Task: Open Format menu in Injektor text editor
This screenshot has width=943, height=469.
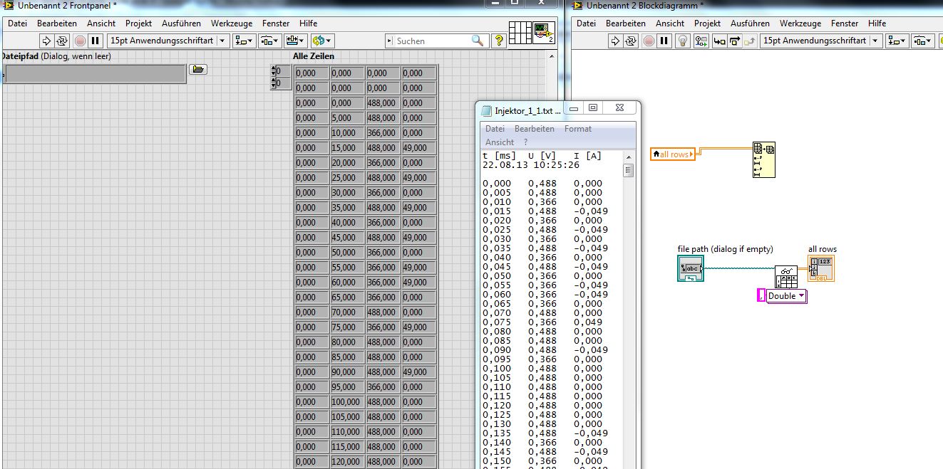Action: point(577,129)
